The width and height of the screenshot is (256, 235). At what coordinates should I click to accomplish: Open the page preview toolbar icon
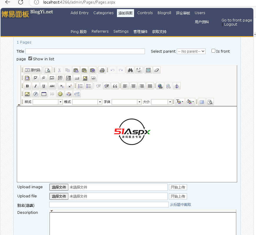[x=48, y=70]
